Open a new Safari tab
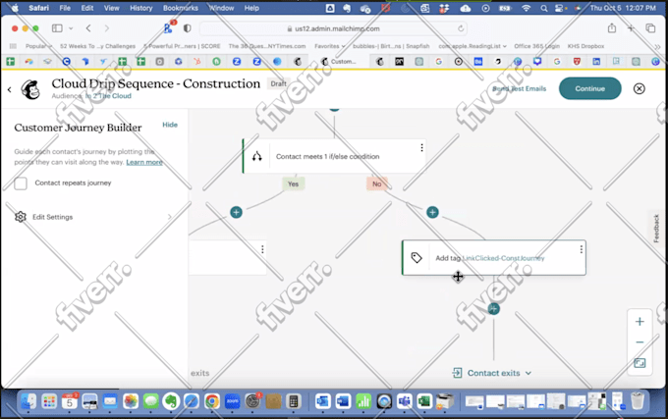This screenshot has width=668, height=419. pos(631,28)
